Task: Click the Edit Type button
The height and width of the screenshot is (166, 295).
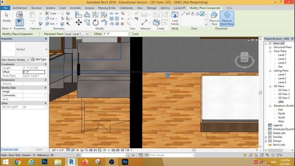Action: [x=38, y=59]
